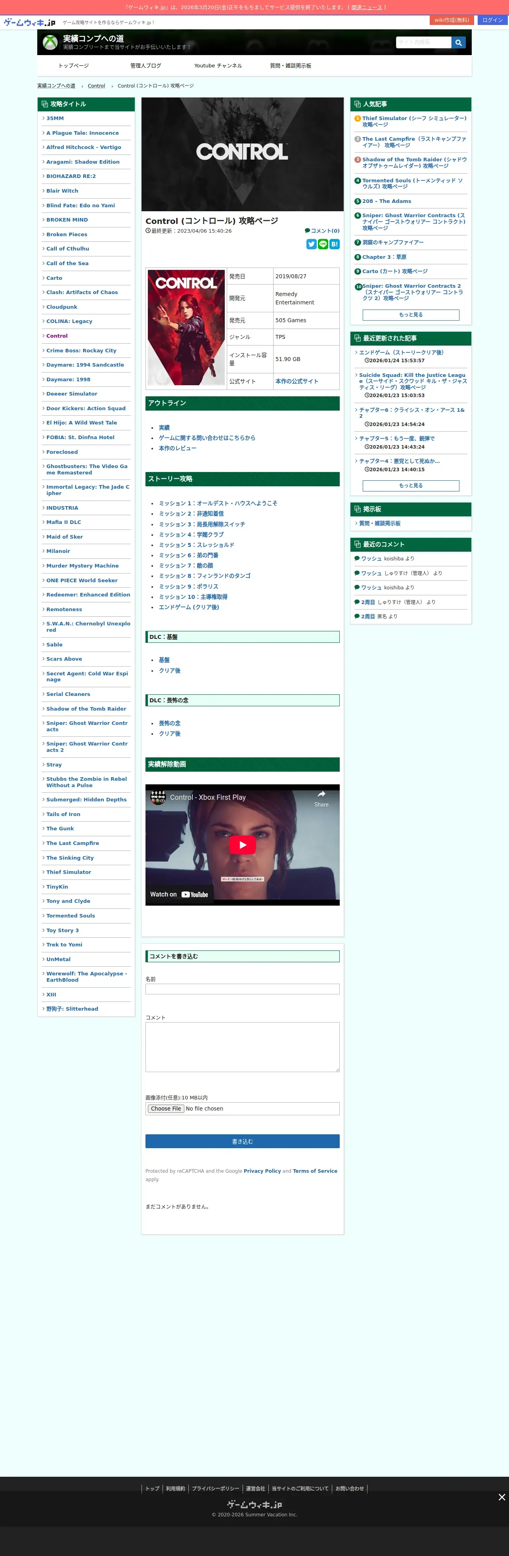Click Control breadcrumb link
Viewport: 509px width, 1556px height.
(x=96, y=86)
